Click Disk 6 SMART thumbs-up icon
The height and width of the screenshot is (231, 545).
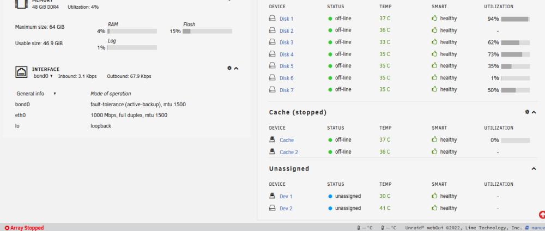tap(434, 77)
